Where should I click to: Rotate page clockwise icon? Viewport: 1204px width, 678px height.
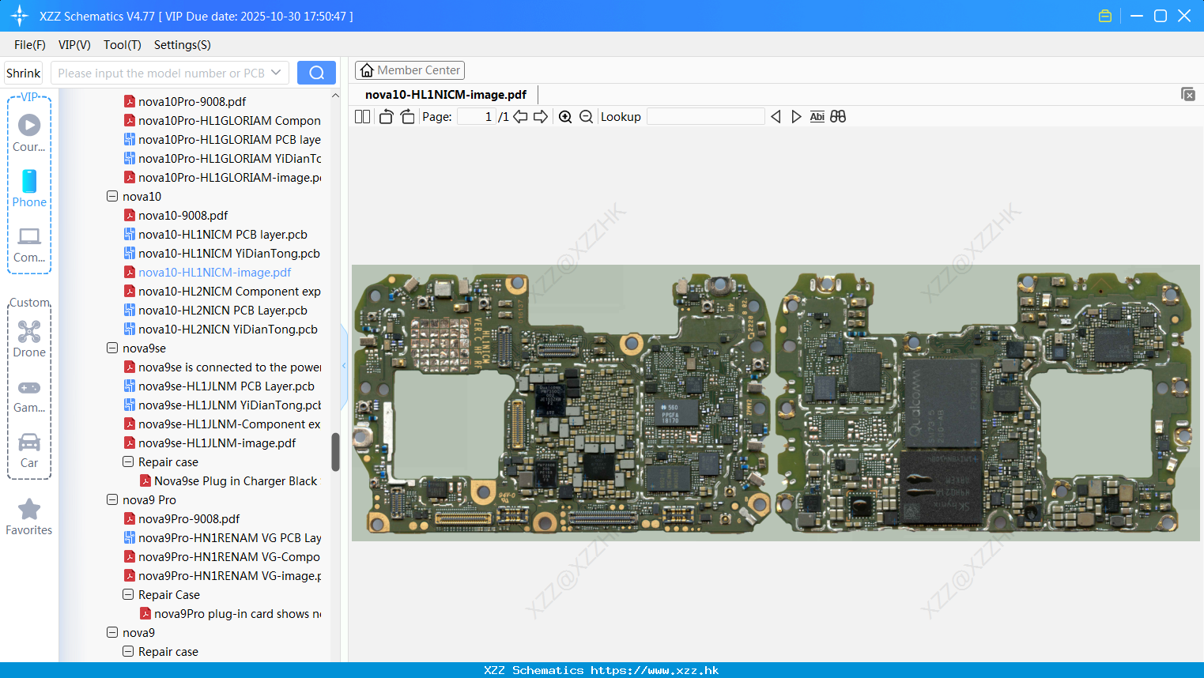(x=407, y=116)
